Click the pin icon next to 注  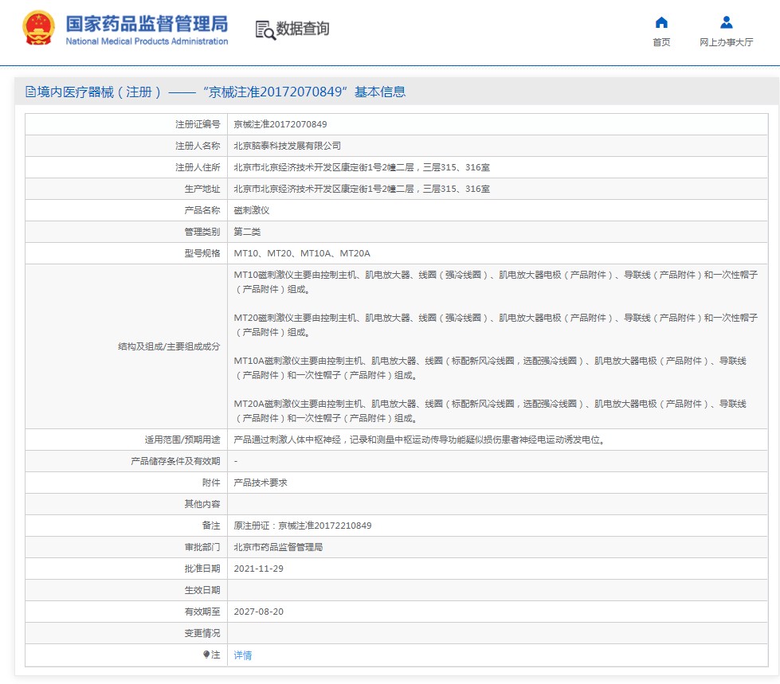click(206, 655)
